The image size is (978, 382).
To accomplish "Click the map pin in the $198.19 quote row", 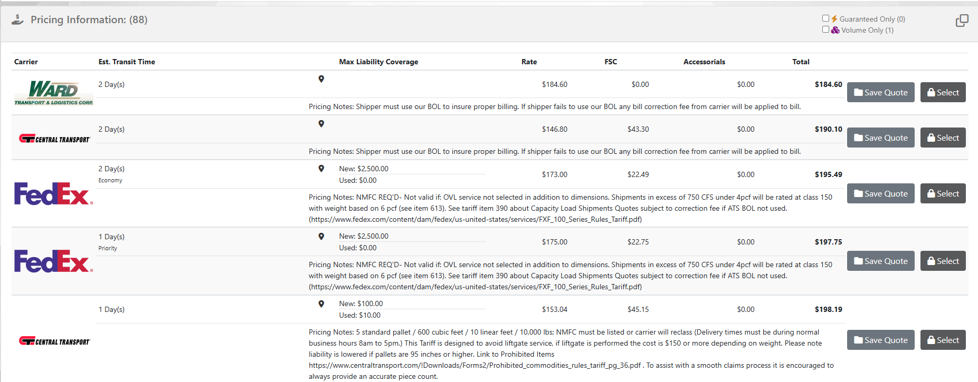I will pos(321,304).
